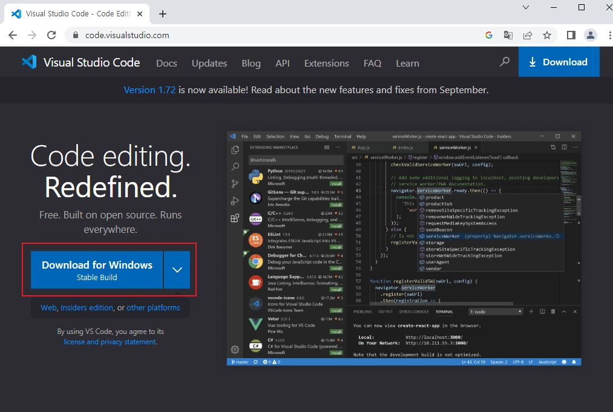Select the Visual Studio Code browser tab
Screen dimensions: 613x412
click(77, 14)
